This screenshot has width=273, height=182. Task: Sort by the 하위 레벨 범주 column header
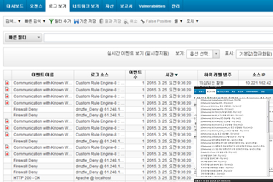218,75
